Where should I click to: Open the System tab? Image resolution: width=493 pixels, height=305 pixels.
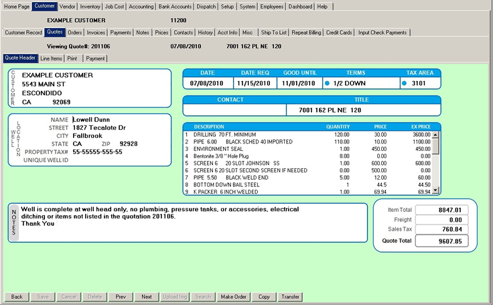(x=247, y=6)
